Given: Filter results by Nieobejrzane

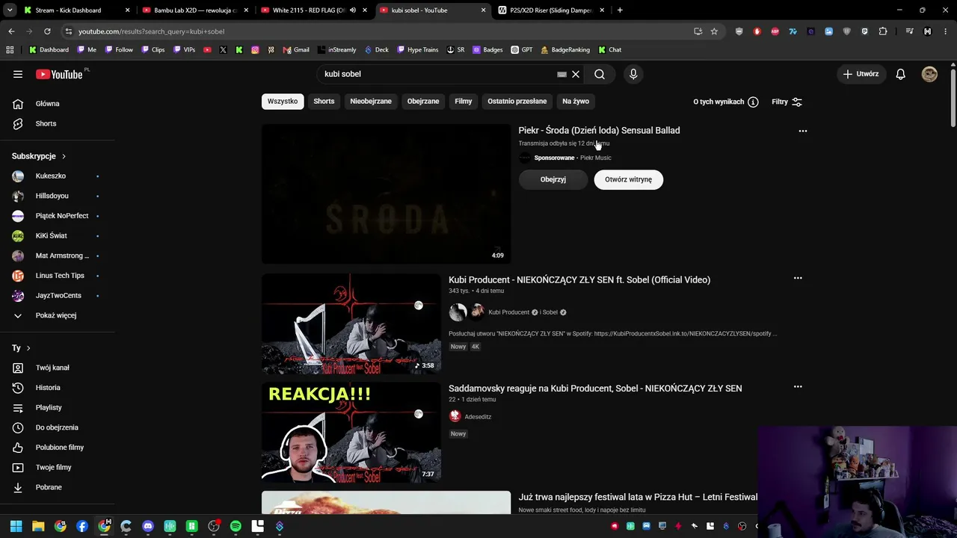Looking at the screenshot, I should [371, 101].
